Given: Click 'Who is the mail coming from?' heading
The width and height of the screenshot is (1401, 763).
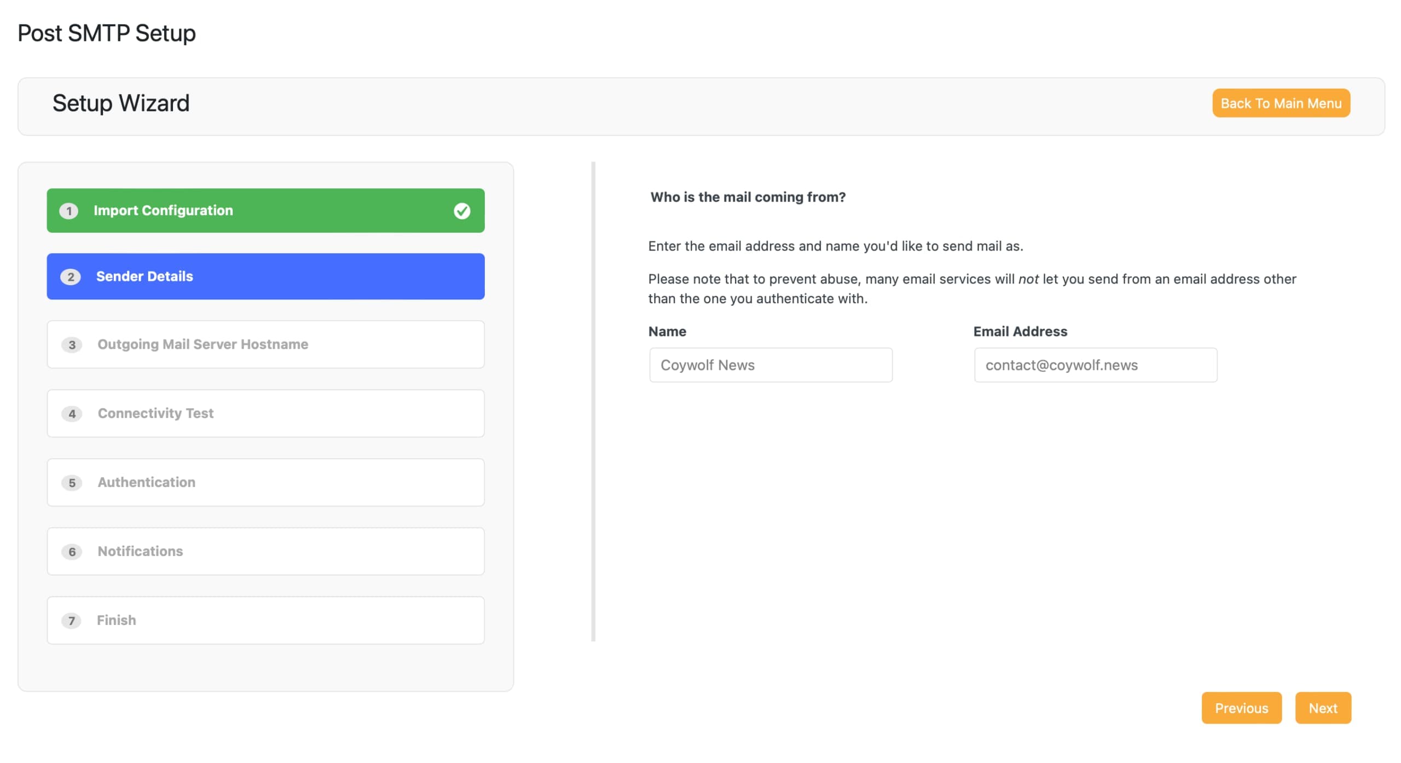Looking at the screenshot, I should pos(748,197).
